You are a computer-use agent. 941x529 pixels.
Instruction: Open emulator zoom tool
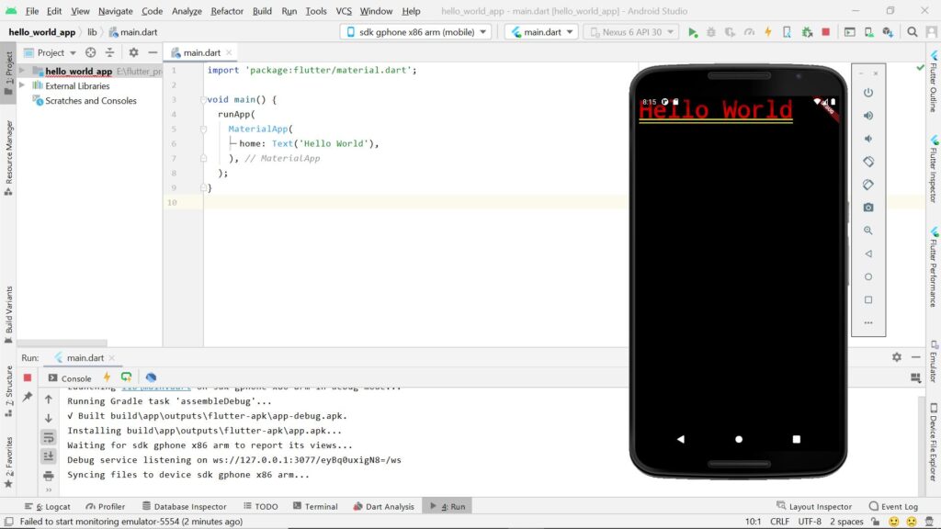pos(868,231)
